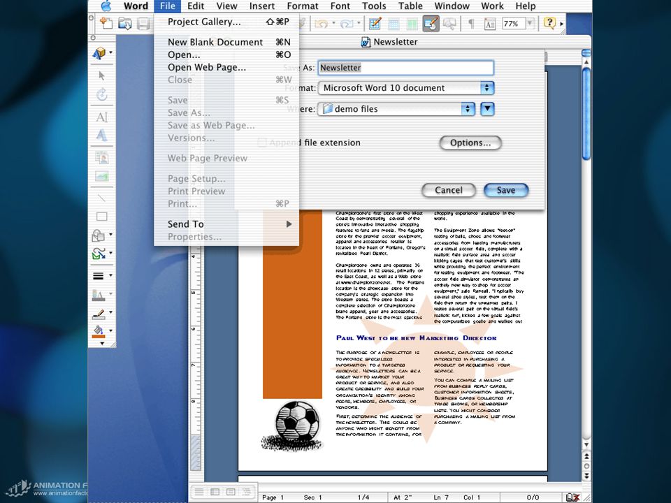Image resolution: width=671 pixels, height=503 pixels.
Task: Switch to Outline view button
Action: [247, 492]
